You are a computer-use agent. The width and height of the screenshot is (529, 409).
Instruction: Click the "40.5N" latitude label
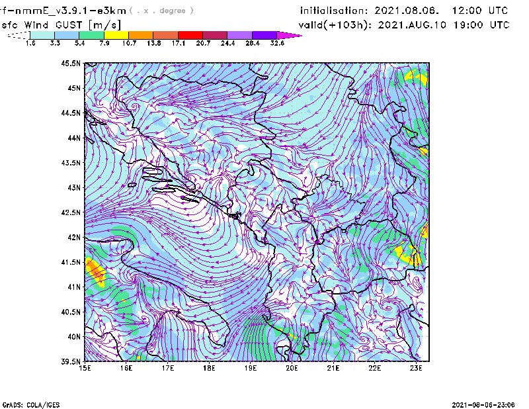(71, 312)
